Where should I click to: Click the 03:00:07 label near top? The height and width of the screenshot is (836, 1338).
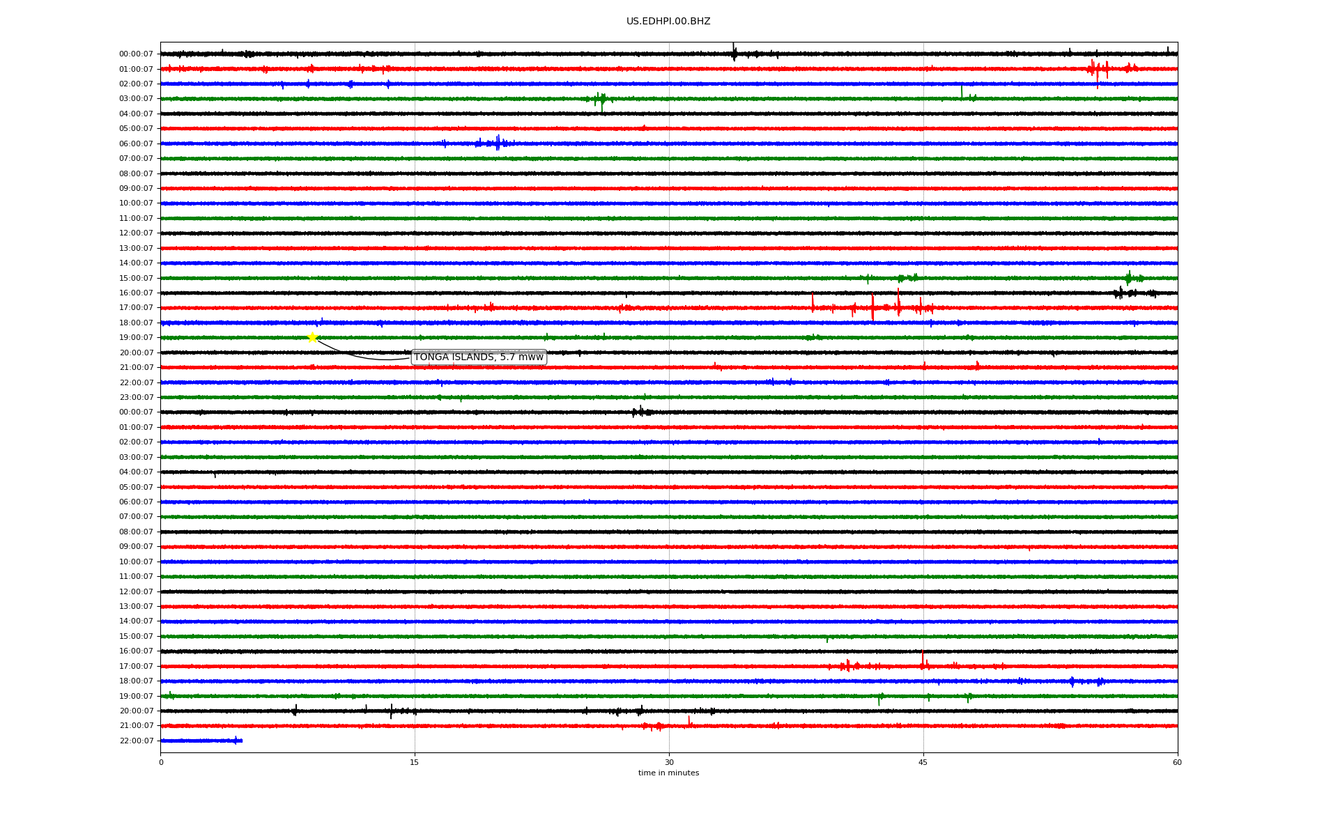point(136,99)
